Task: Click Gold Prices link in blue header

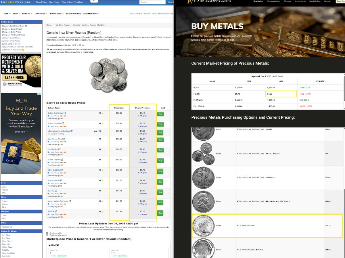Action: click(54, 2)
